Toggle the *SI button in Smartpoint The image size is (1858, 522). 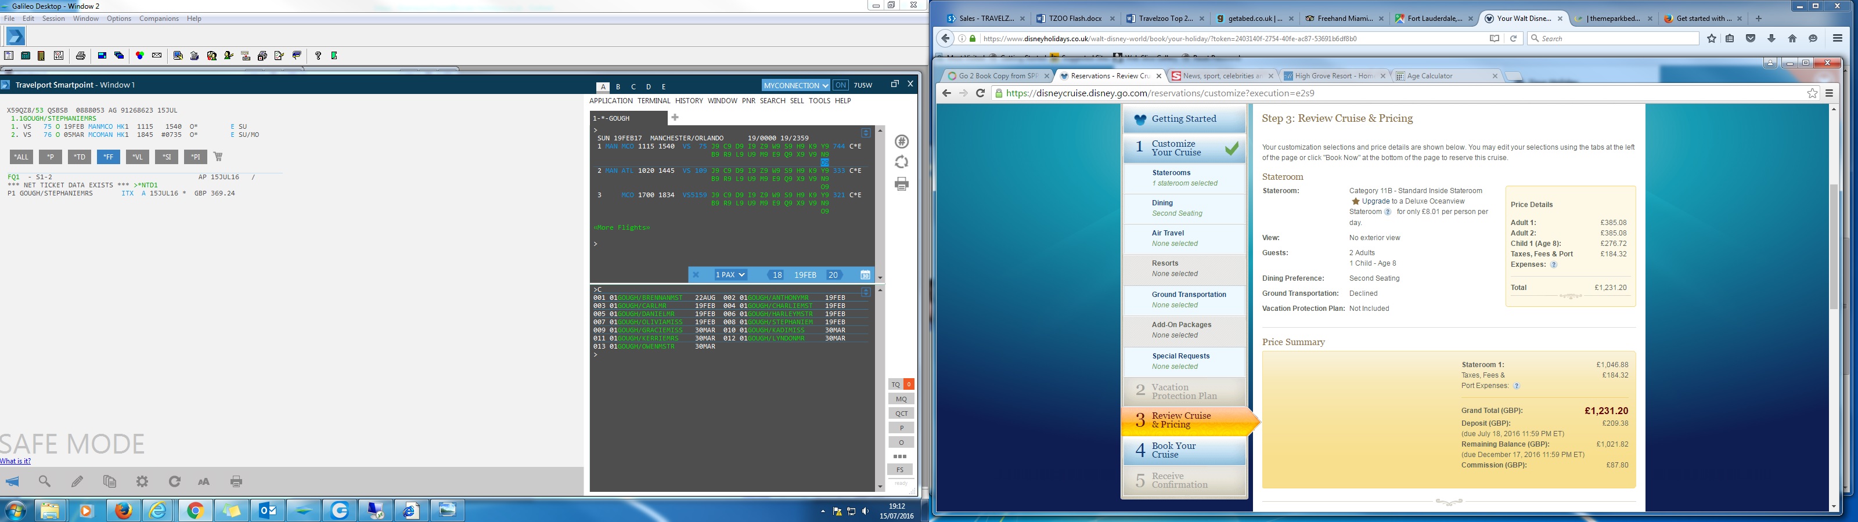(166, 157)
